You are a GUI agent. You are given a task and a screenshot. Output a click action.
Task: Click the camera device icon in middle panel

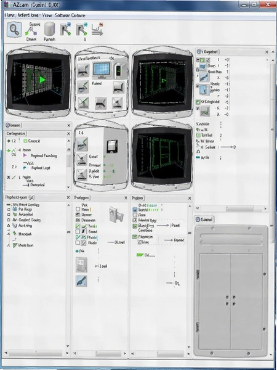[116, 214]
